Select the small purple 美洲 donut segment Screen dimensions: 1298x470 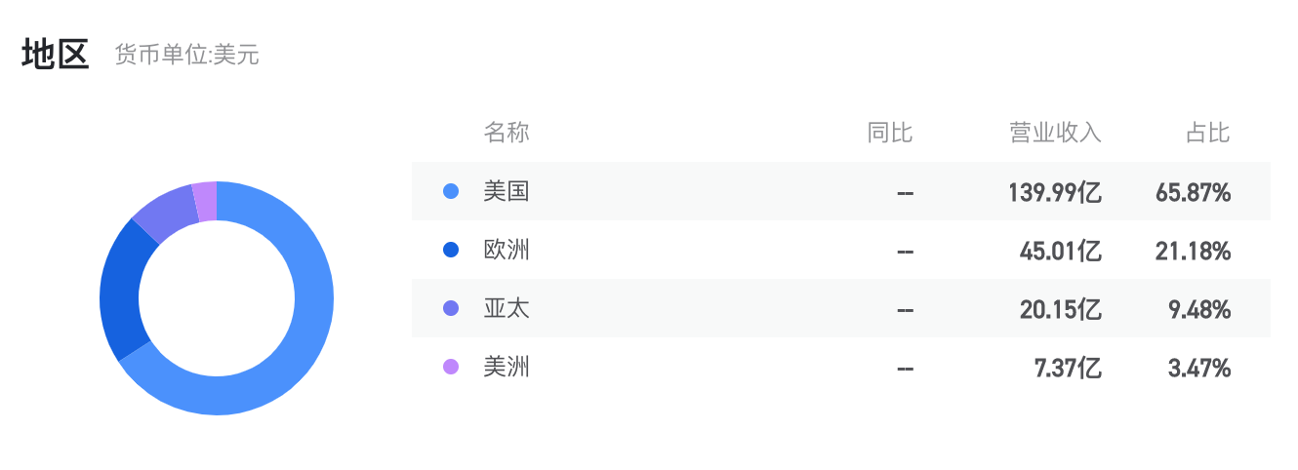(205, 202)
